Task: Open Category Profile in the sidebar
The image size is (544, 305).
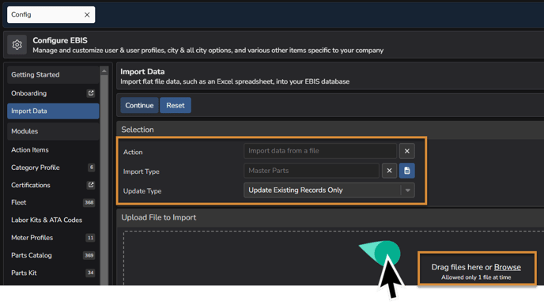Action: [x=53, y=168]
